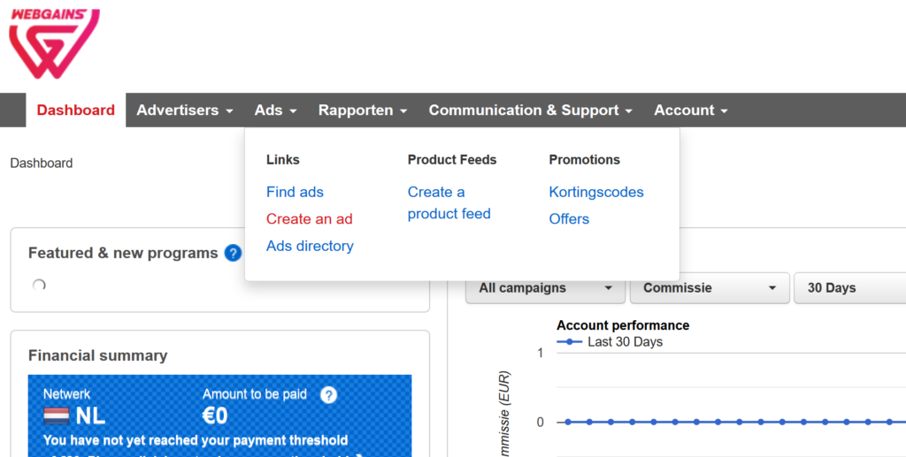This screenshot has width=906, height=457.
Task: Open the 30 Days period dropdown
Action: click(849, 288)
